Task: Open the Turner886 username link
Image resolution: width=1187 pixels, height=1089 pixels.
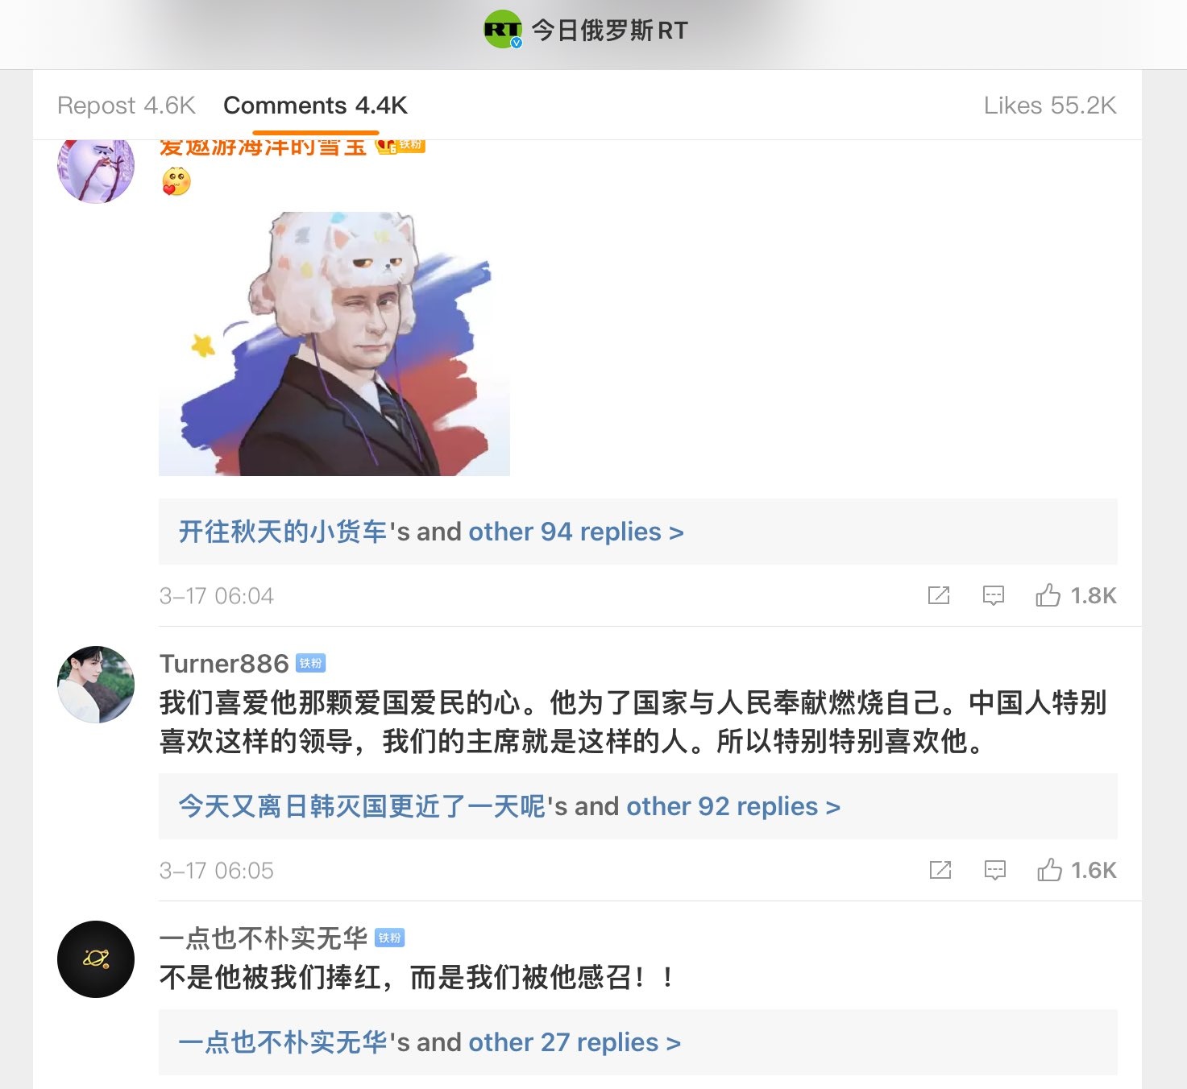Action: pyautogui.click(x=224, y=663)
